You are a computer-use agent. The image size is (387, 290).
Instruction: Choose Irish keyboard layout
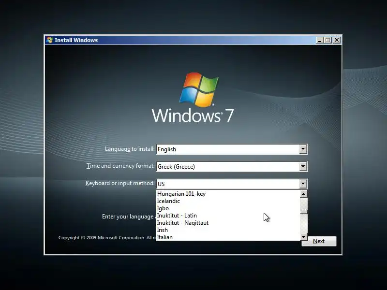[228, 230]
